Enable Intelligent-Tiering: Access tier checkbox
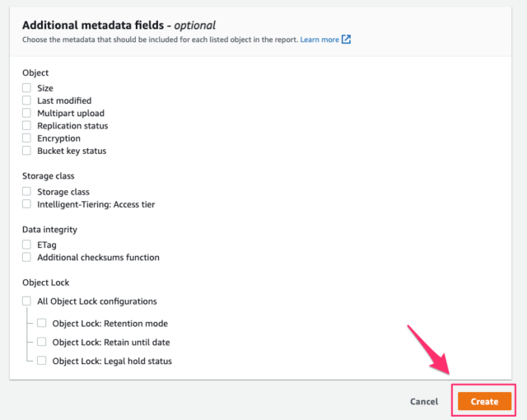 coord(26,204)
